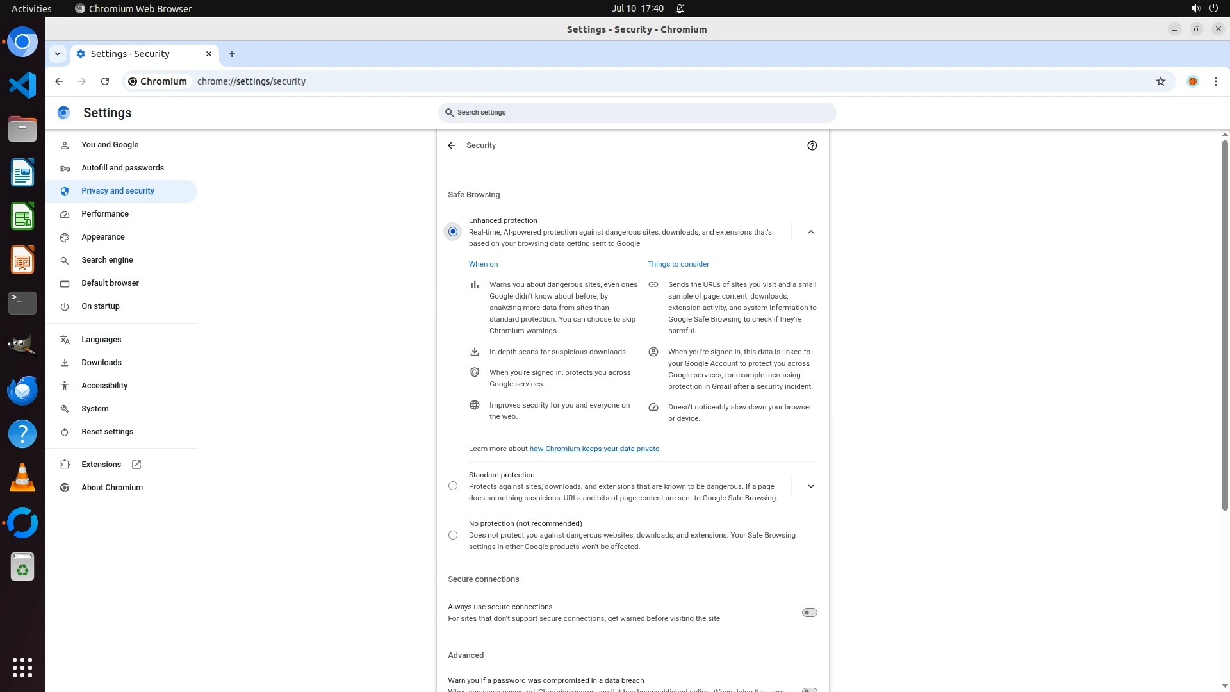Launch Visual Studio Code from the dock
1230x692 pixels.
coord(22,85)
